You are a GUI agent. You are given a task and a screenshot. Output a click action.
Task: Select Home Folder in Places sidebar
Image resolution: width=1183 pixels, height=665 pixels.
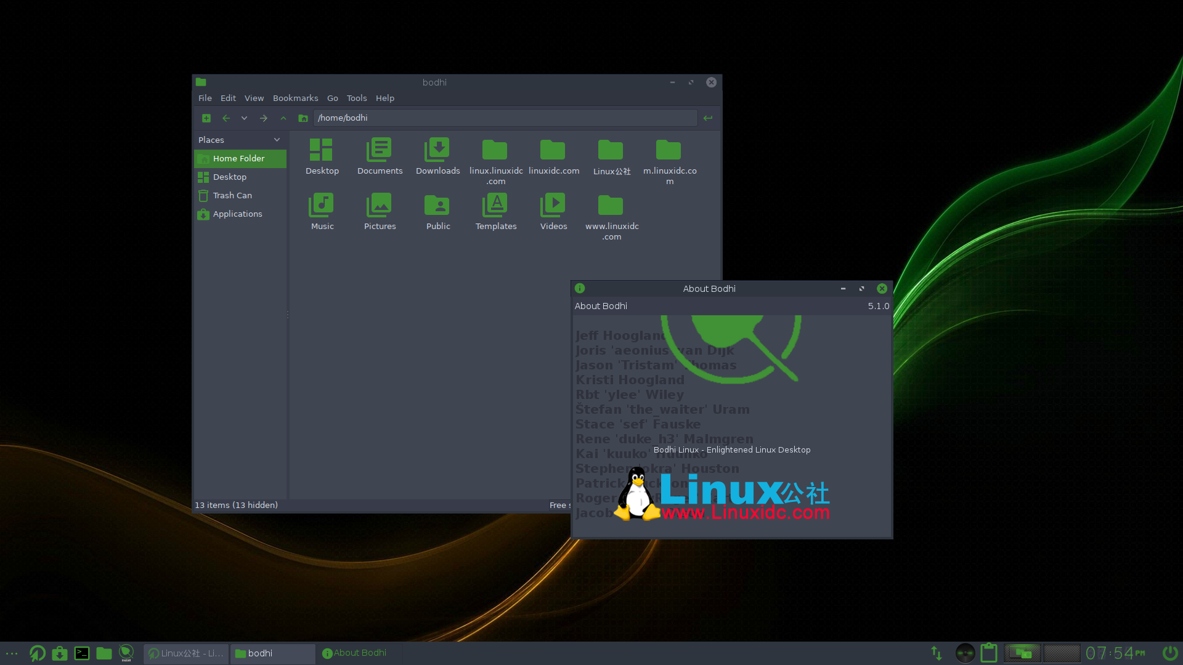(x=240, y=158)
